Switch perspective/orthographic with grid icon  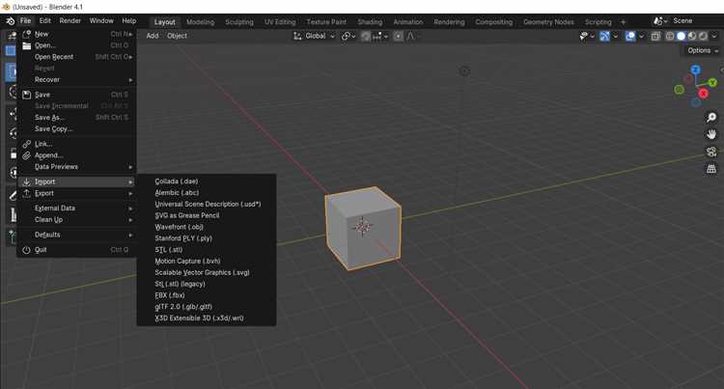[711, 169]
